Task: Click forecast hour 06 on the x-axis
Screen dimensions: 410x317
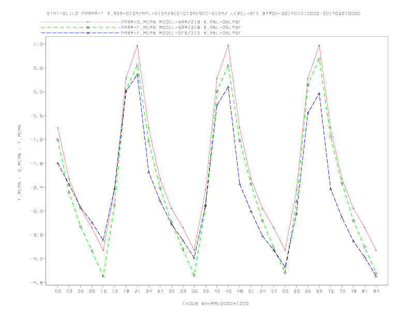Action: pos(81,291)
